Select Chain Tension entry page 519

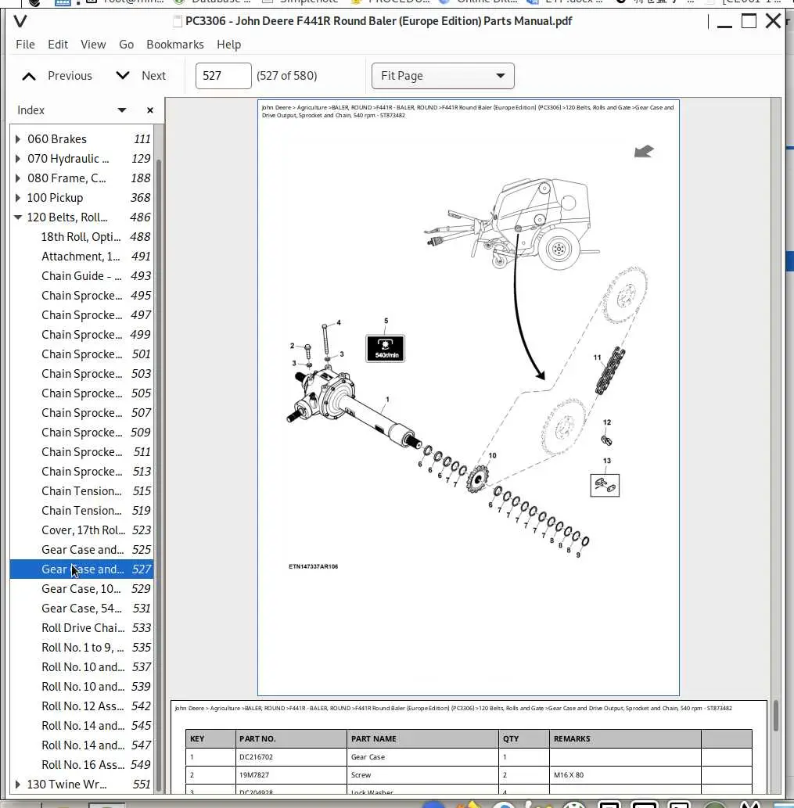(81, 512)
